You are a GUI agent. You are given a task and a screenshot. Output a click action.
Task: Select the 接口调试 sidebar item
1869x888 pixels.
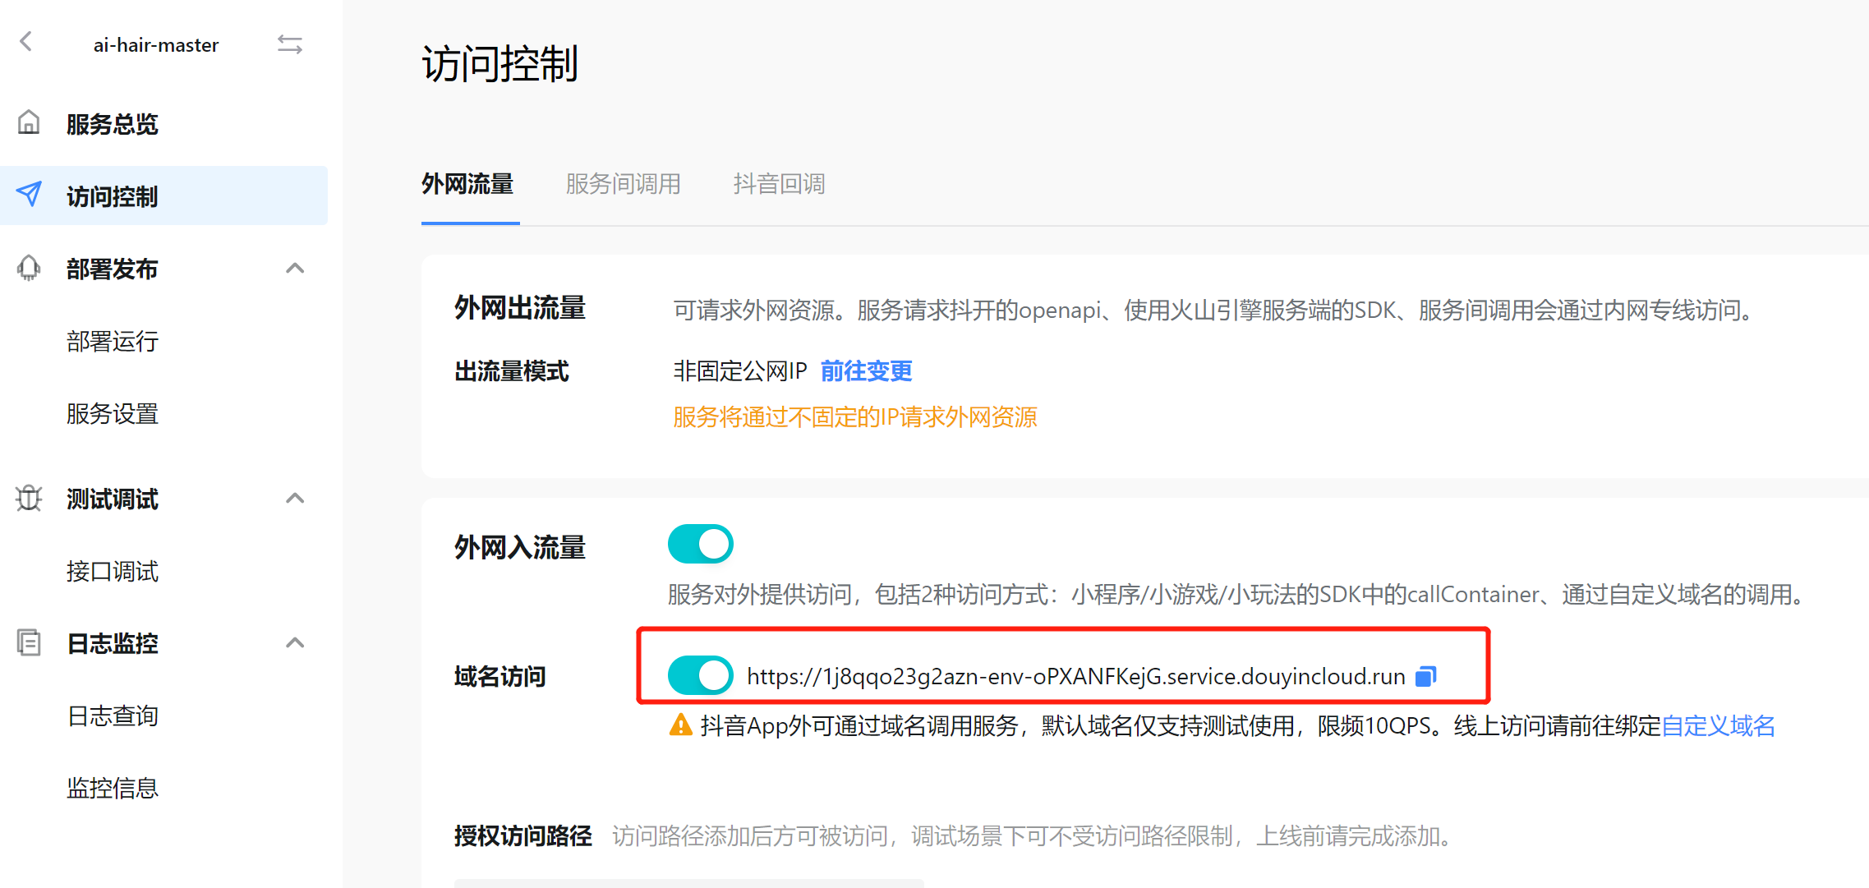(x=113, y=571)
